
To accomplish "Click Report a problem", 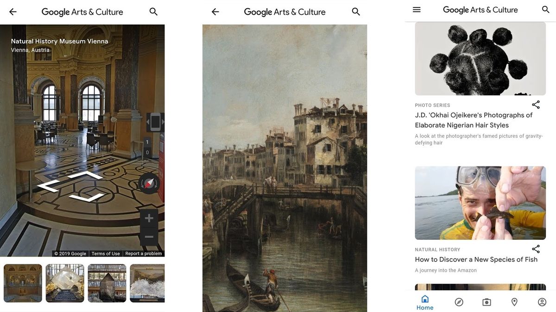I will [x=144, y=253].
